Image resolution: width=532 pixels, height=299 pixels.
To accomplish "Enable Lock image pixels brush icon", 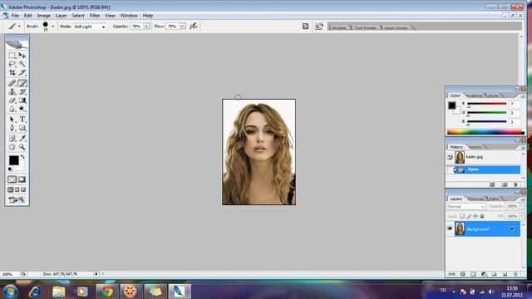I will 469,216.
